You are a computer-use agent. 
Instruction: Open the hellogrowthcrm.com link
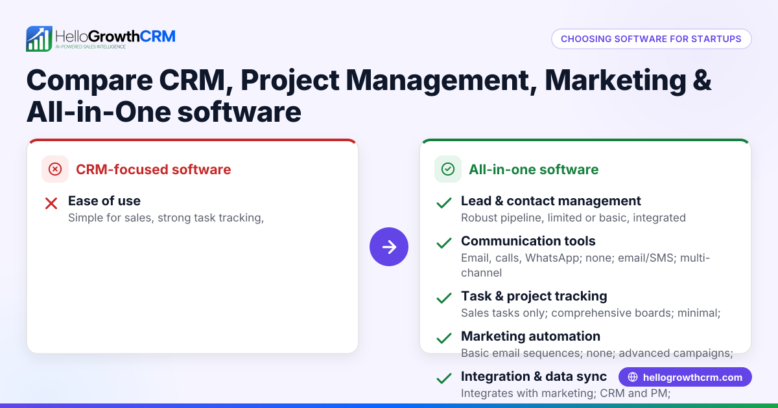click(685, 377)
